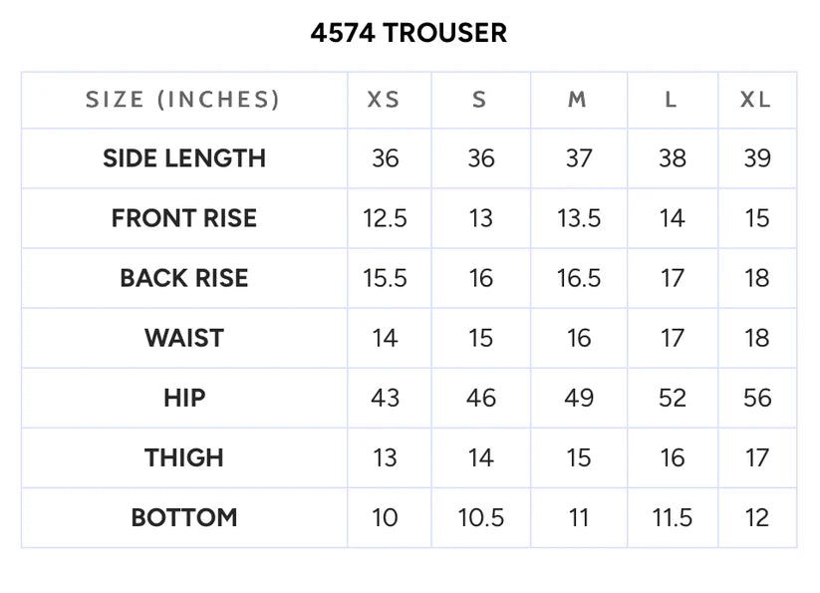820x593 pixels.
Task: Click the XS column header
Action: 384,100
